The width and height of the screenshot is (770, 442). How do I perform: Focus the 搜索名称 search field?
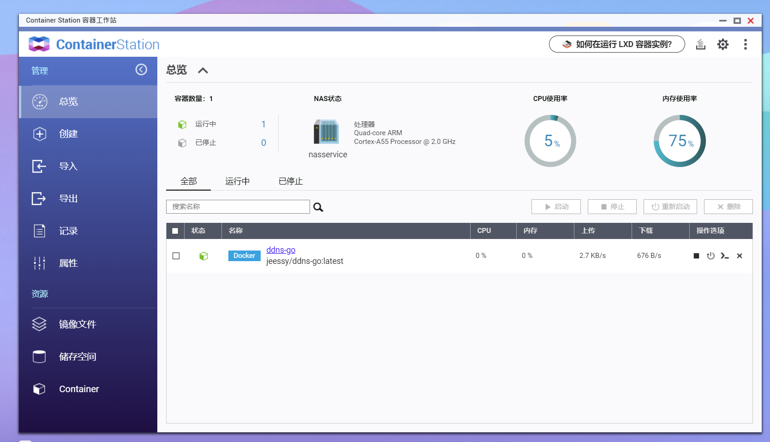click(238, 207)
